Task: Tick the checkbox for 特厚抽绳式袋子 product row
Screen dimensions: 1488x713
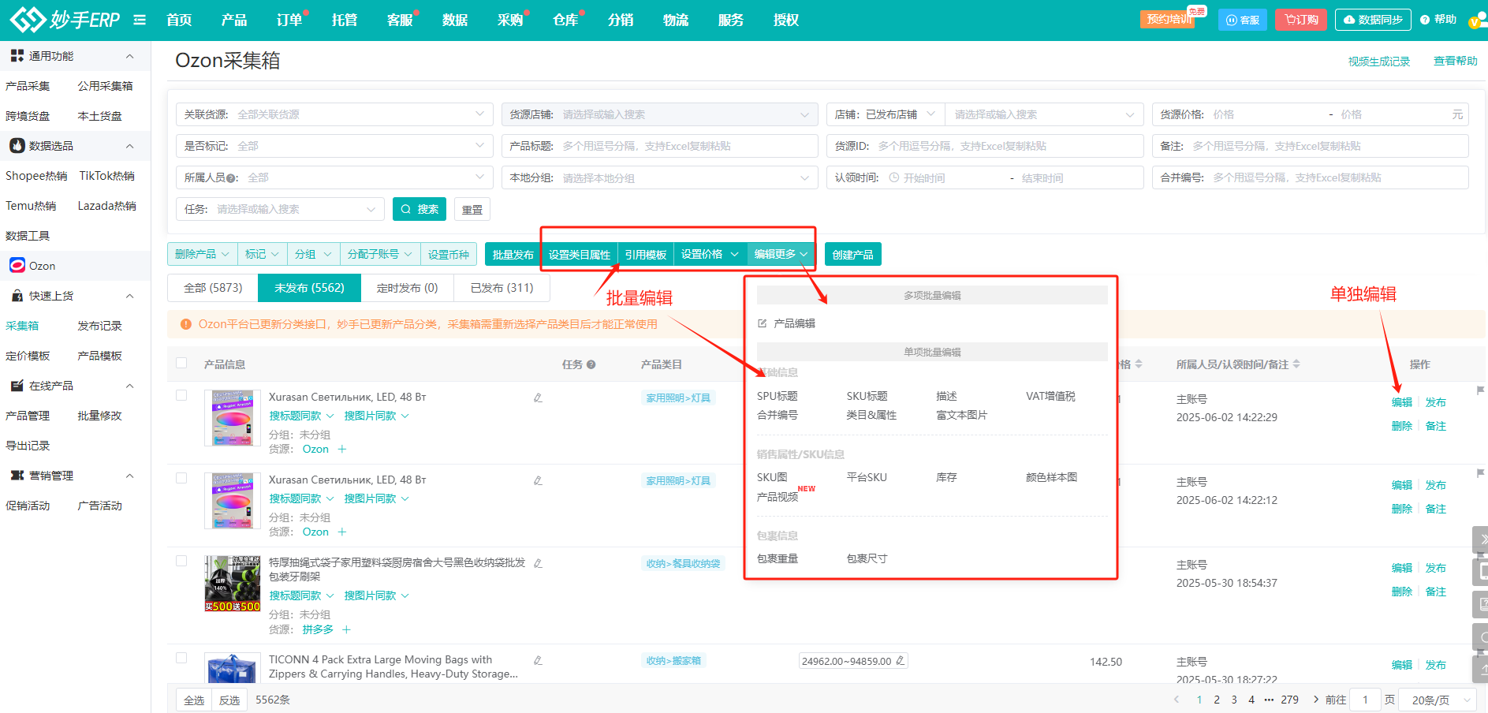Action: 181,561
